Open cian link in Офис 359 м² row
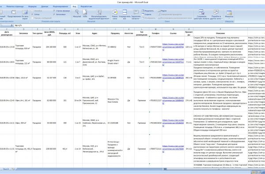This screenshot has width=265, height=174. click(173, 123)
